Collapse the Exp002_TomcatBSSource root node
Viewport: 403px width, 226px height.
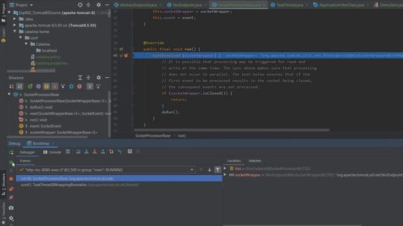tap(9, 13)
